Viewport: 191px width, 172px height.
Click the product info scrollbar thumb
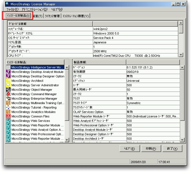182,95
